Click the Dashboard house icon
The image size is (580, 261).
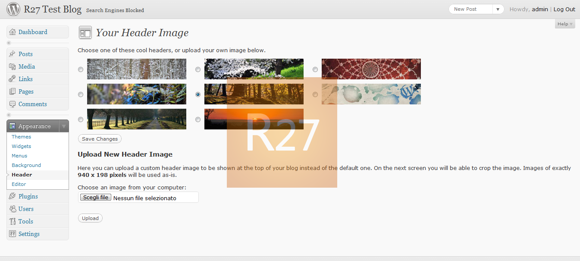(x=13, y=32)
